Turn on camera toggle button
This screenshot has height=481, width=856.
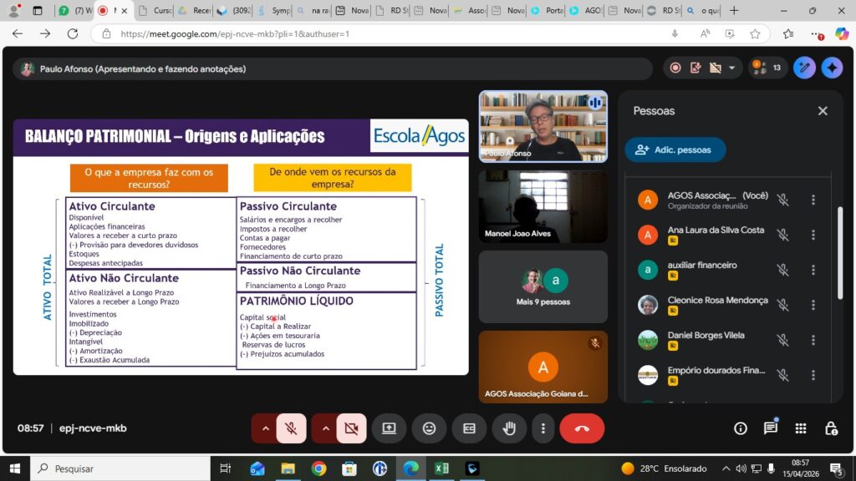(x=351, y=428)
